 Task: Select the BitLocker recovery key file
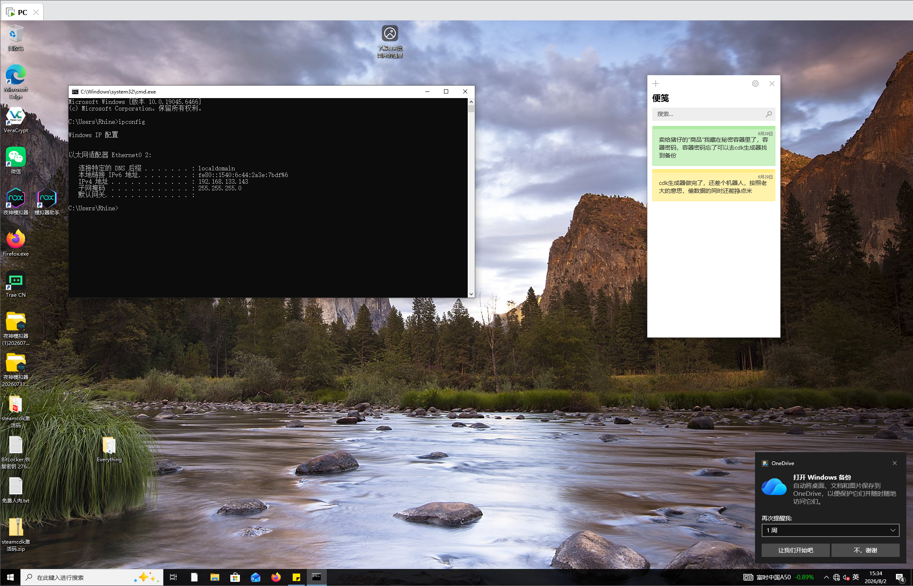coord(16,453)
